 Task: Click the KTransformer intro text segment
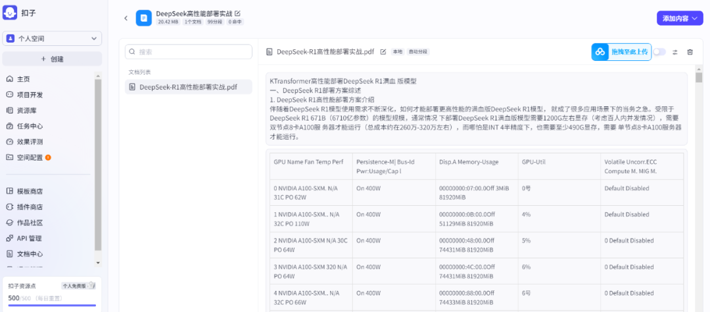point(477,109)
